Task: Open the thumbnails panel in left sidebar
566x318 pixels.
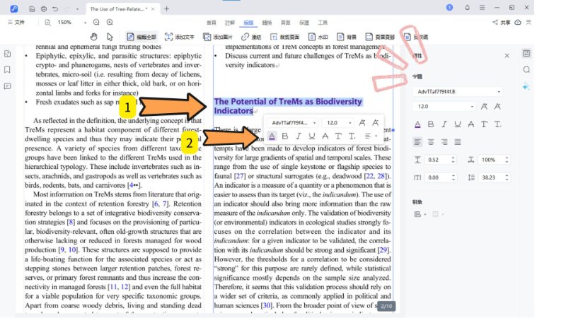Action: coord(8,54)
